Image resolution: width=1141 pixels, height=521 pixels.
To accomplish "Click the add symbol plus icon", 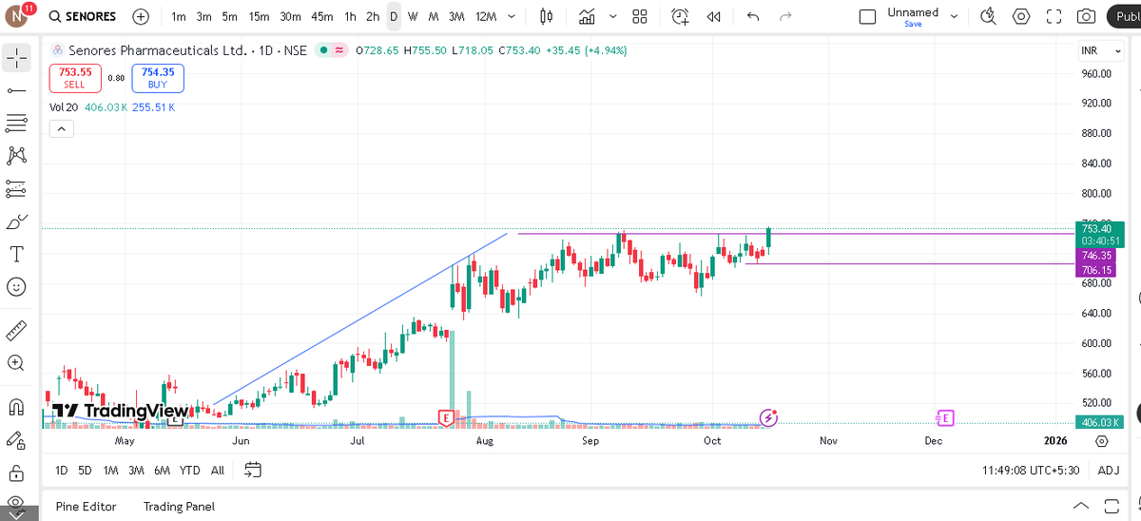I will click(141, 16).
